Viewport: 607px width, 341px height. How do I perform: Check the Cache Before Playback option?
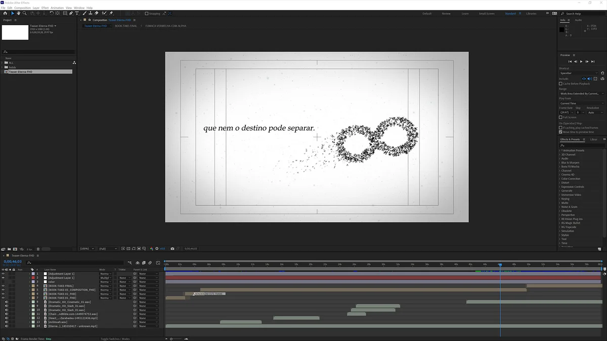[560, 83]
